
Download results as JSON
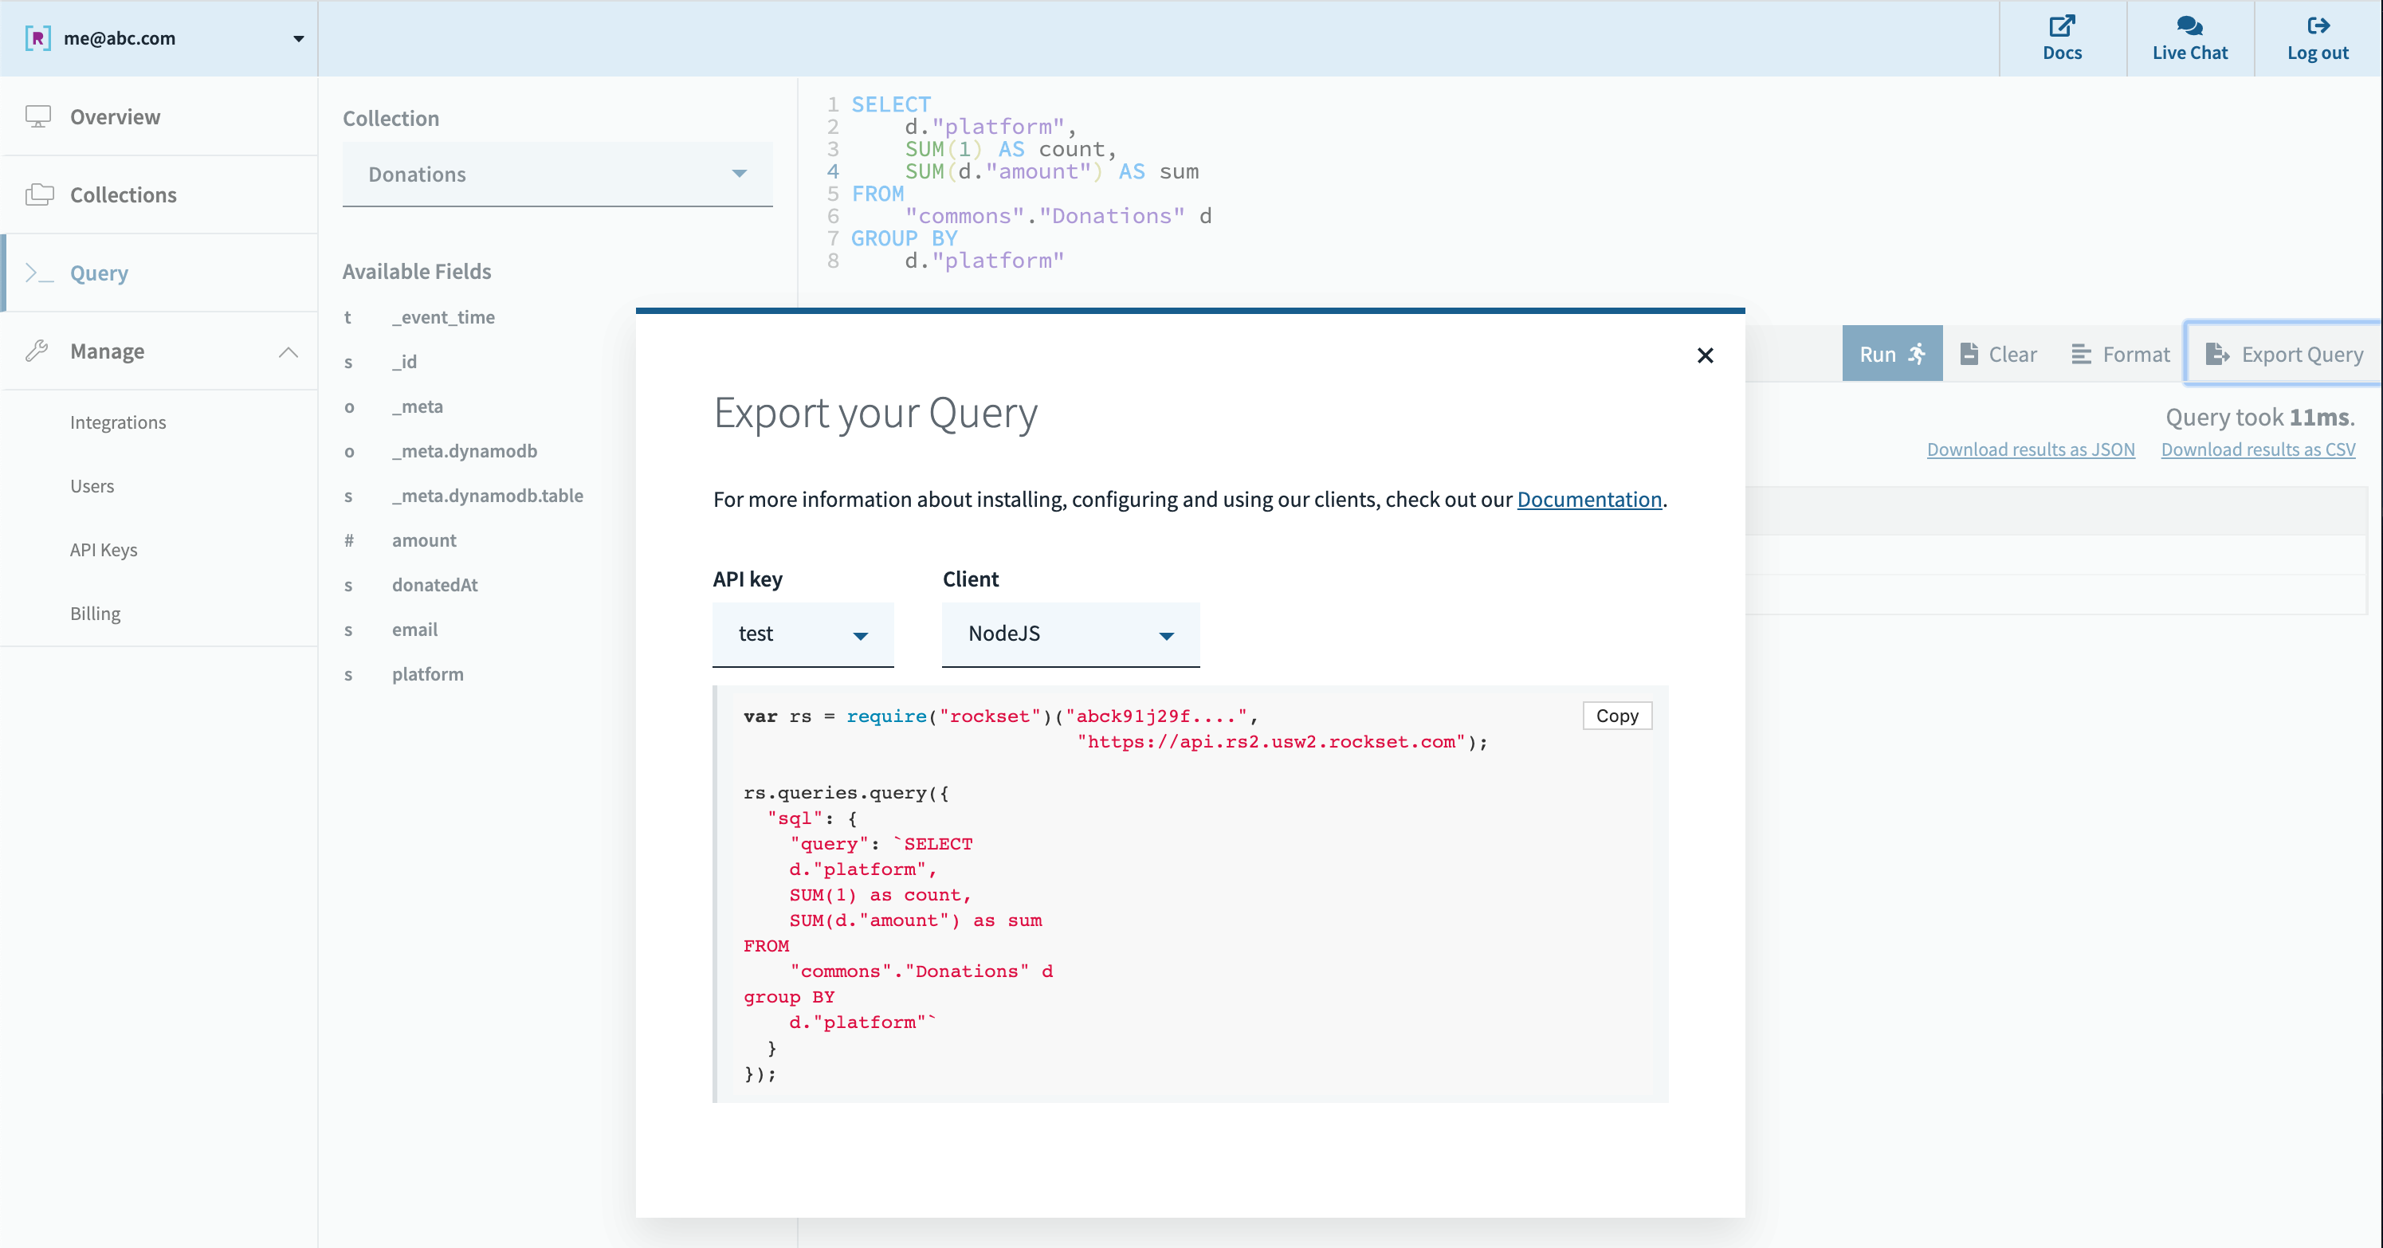(x=2031, y=449)
